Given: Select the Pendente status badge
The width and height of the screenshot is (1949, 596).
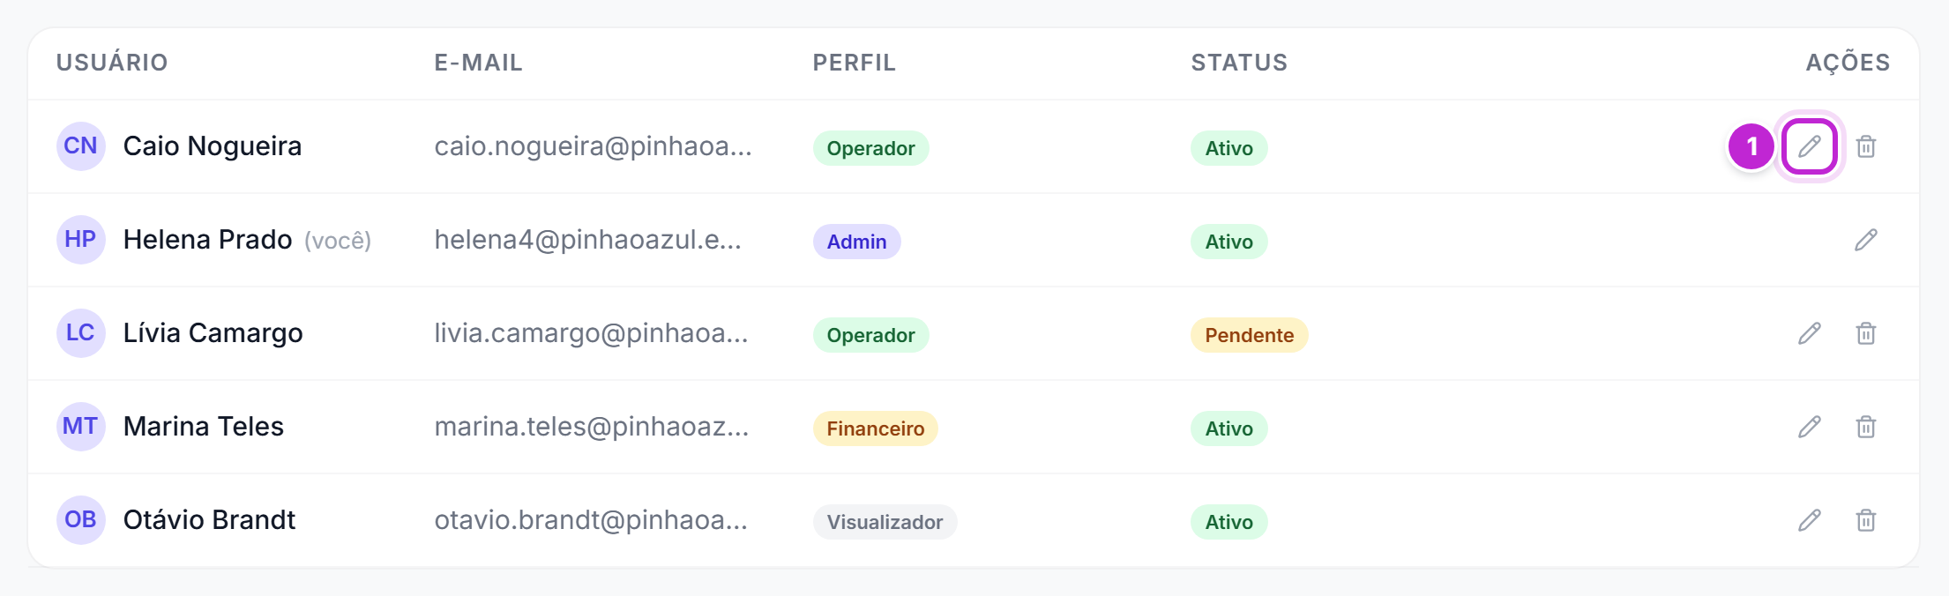Looking at the screenshot, I should [1249, 335].
